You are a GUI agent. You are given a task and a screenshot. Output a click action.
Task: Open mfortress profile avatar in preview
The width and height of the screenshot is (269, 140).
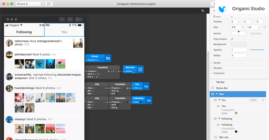click(x=9, y=43)
